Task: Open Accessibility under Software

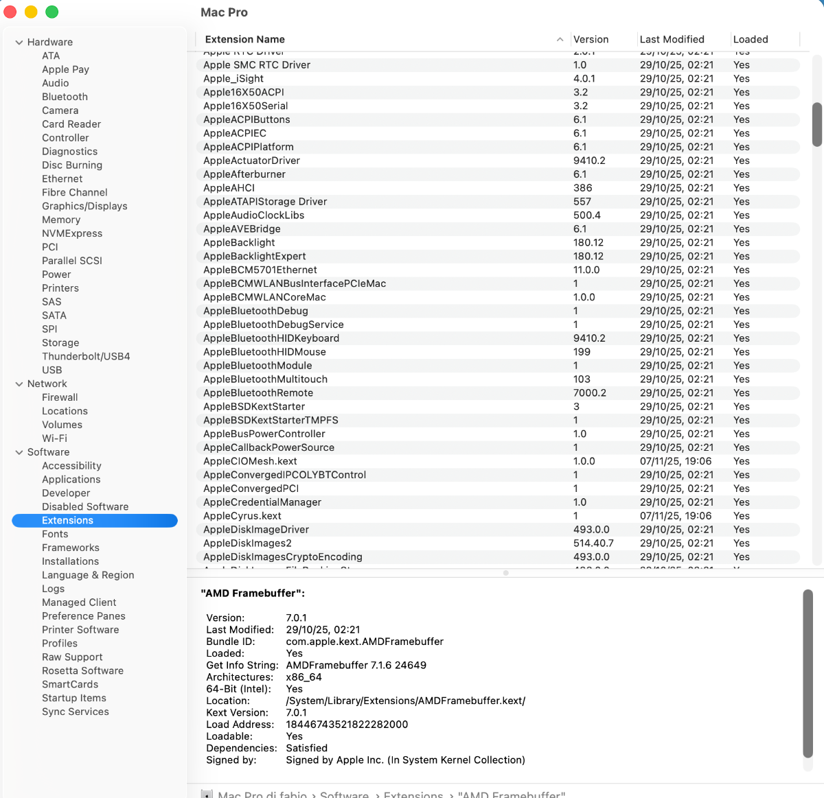Action: pyautogui.click(x=71, y=466)
